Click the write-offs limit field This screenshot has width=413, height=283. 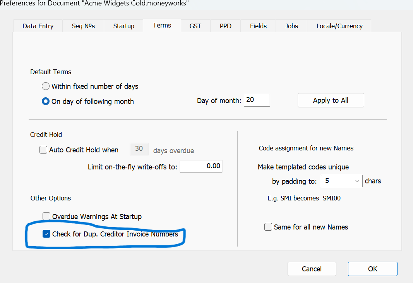[x=201, y=166]
